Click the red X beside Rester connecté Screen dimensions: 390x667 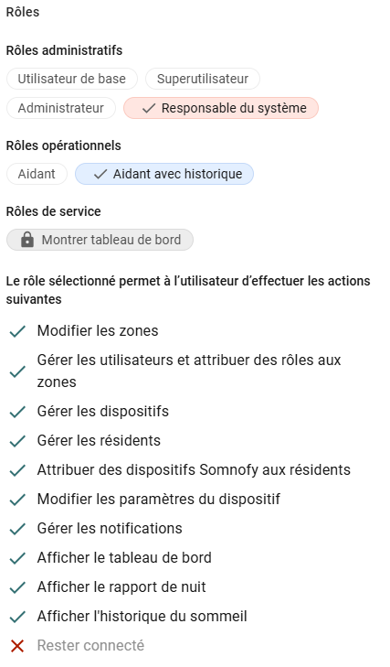[x=17, y=646]
